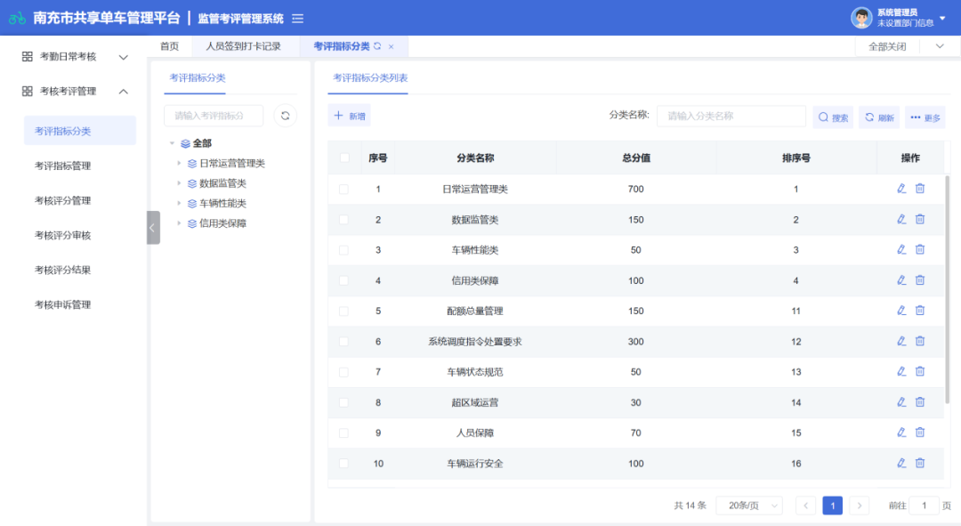Edit the 配额总量管理 row
Image resolution: width=961 pixels, height=526 pixels.
[x=900, y=311]
